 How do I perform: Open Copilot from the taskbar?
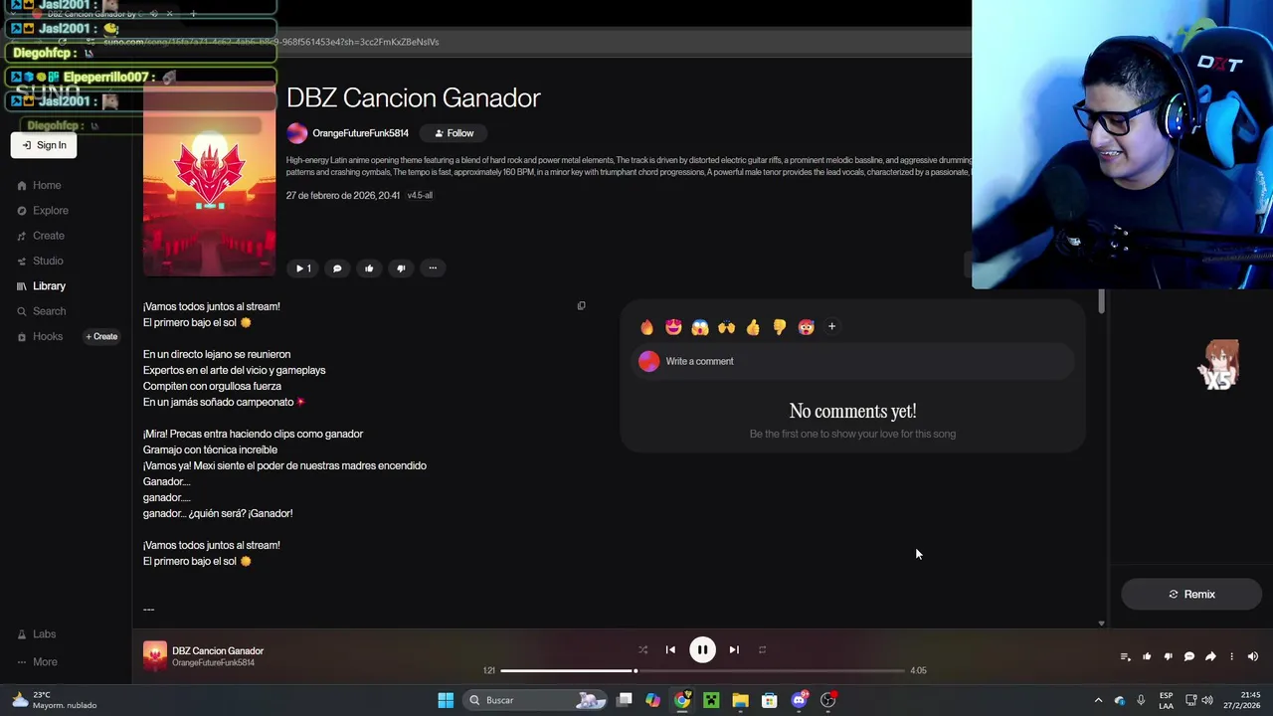click(x=652, y=700)
